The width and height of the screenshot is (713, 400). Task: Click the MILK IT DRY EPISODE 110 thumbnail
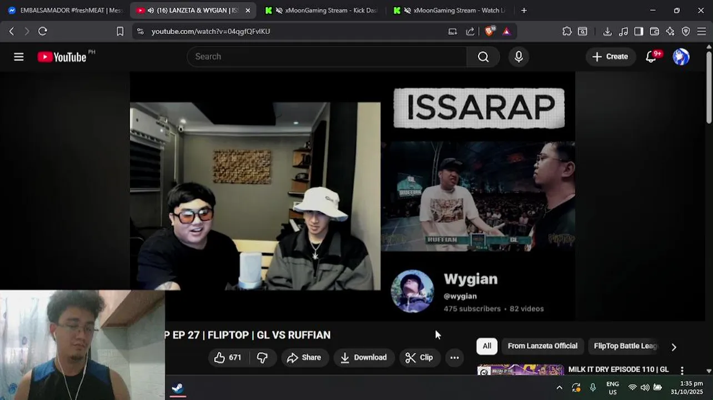tap(520, 370)
